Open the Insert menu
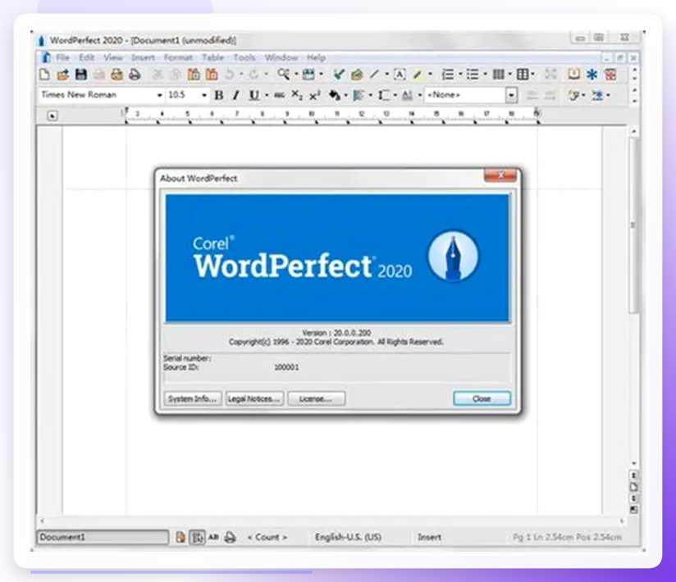676x582 pixels. coord(143,57)
